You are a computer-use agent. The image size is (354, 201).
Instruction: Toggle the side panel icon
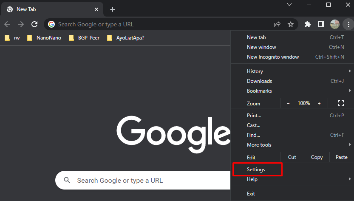321,24
